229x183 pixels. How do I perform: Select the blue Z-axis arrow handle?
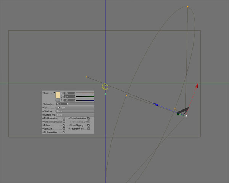click(156, 104)
